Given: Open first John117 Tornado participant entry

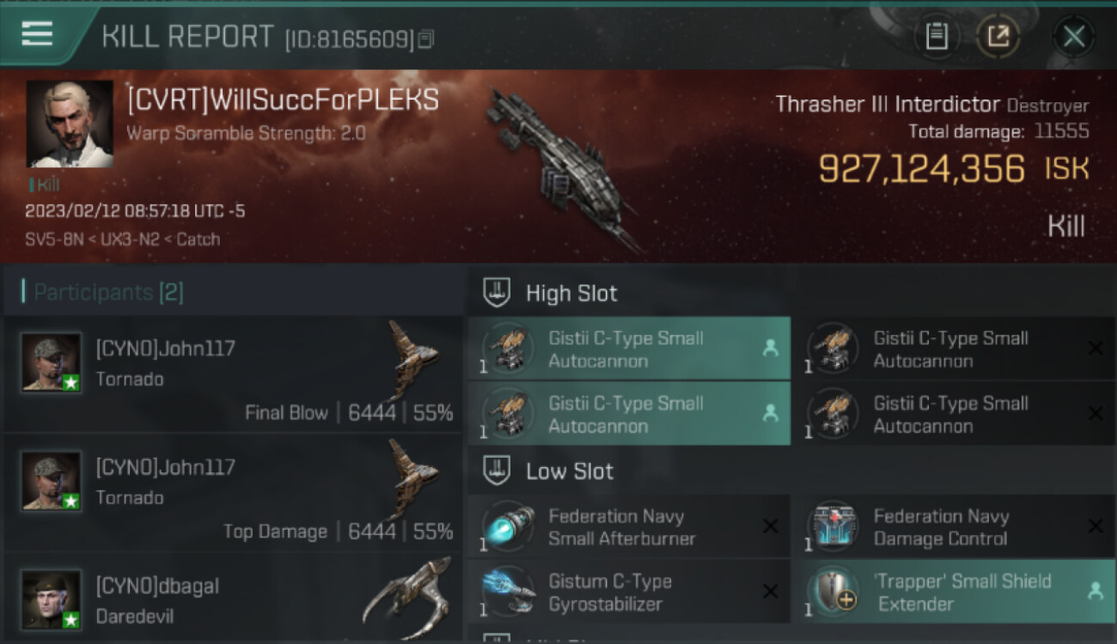Looking at the screenshot, I should click(x=233, y=374).
